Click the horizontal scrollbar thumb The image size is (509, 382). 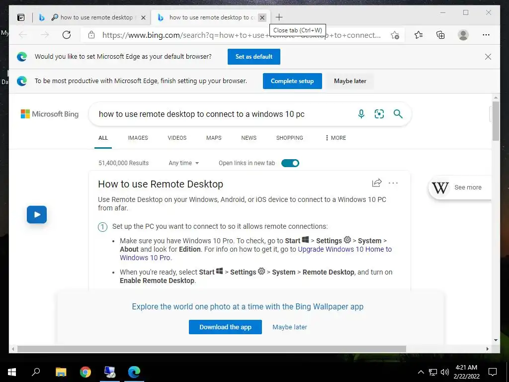(x=212, y=349)
